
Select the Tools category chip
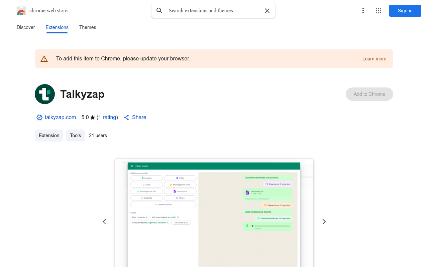76,136
